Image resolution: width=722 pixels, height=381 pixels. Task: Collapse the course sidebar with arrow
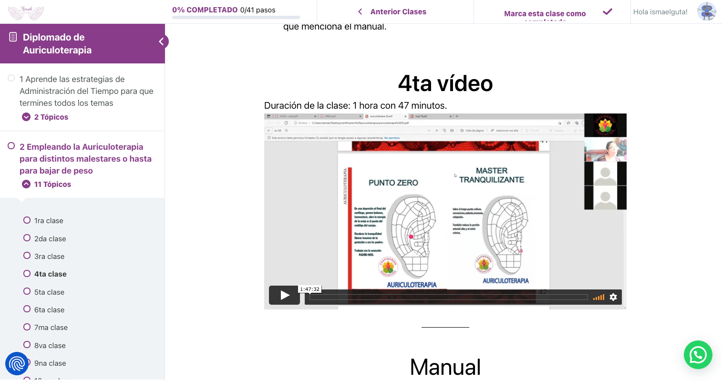(162, 42)
